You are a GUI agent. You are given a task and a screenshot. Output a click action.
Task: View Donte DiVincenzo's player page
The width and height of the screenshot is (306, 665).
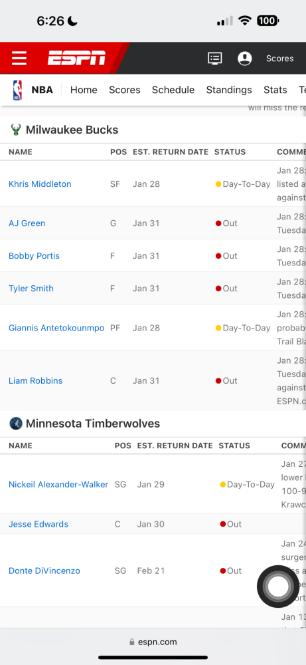pos(44,571)
